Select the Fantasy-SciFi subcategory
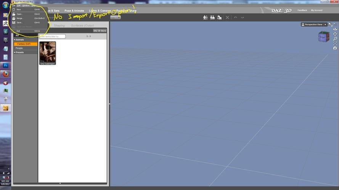Screen dimensions: 339x190 [26, 44]
